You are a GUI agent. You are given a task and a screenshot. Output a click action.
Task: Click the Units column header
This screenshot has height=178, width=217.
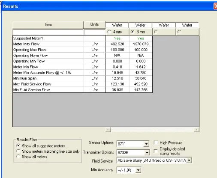pos(94,24)
